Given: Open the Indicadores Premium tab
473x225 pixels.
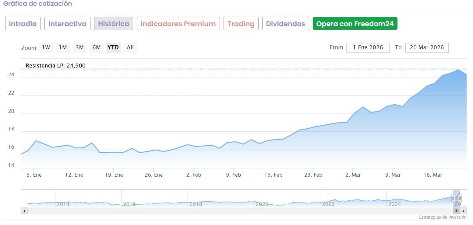Looking at the screenshot, I should (178, 24).
